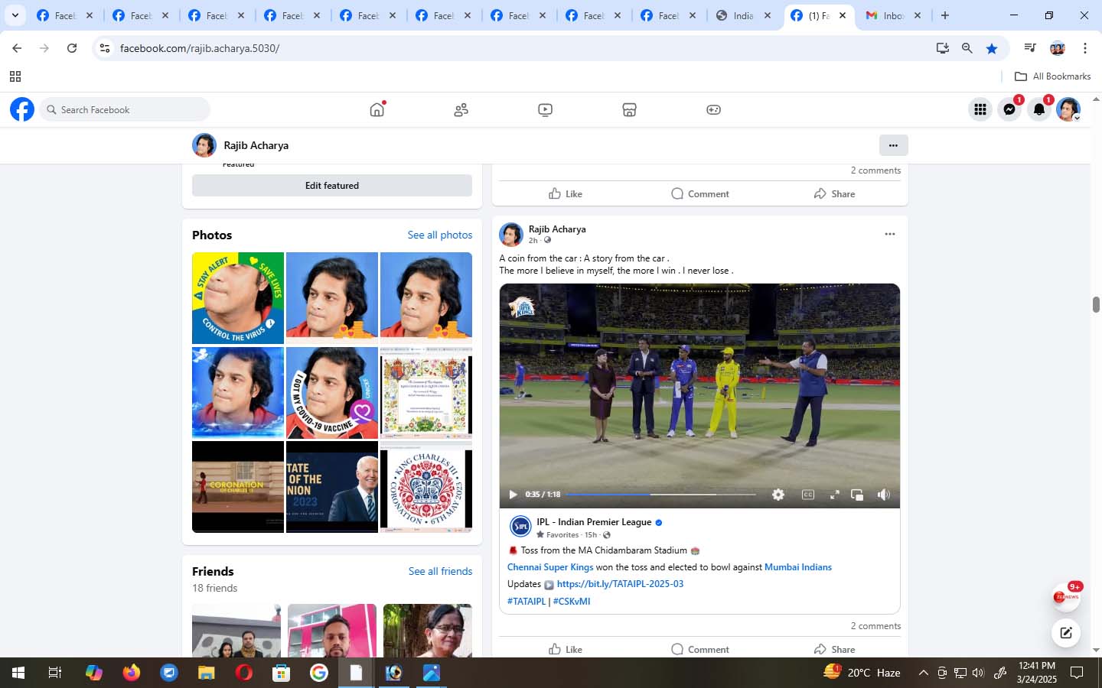Viewport: 1102px width, 688px height.
Task: Open notifications bell icon
Action: 1038,109
